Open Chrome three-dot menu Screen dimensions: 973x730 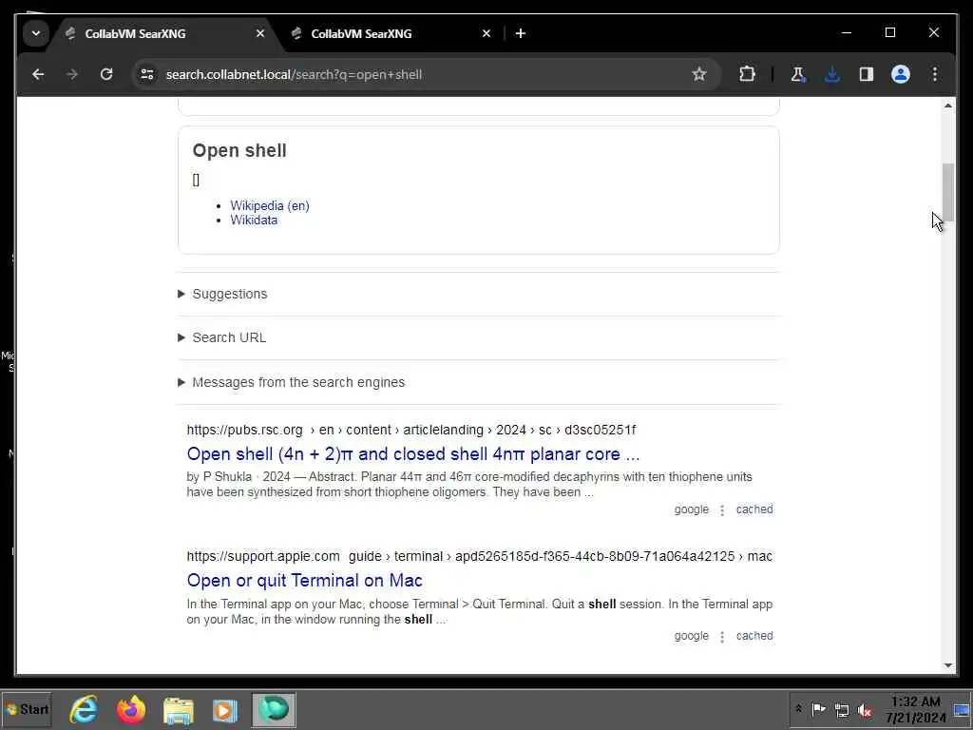pyautogui.click(x=935, y=74)
